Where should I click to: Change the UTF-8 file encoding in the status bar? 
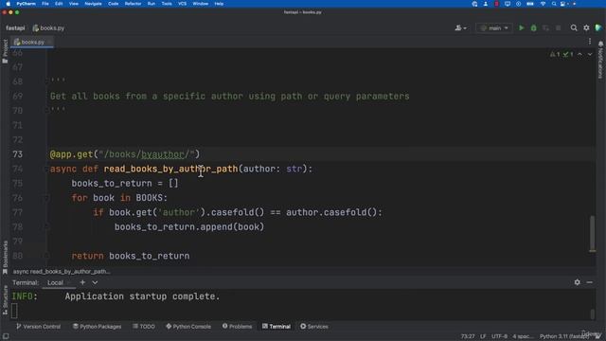[499, 336]
